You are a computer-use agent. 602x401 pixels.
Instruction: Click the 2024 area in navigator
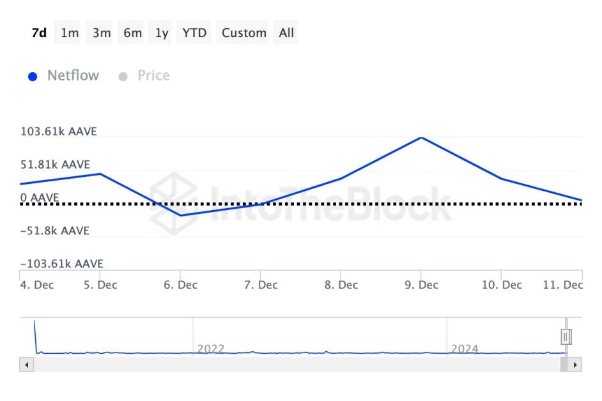tap(465, 349)
